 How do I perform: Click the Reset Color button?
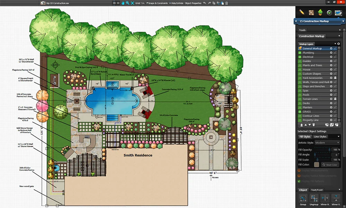331,164
